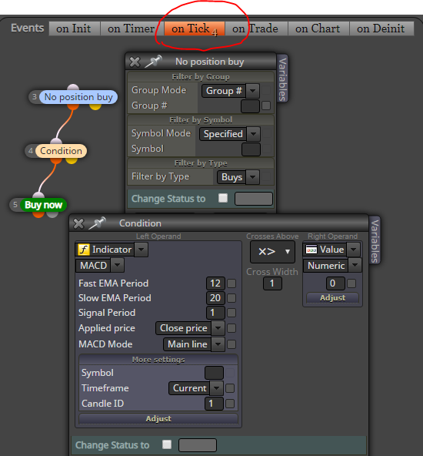This screenshot has width=423, height=456.
Task: Edit the Slow EMA Period value 20
Action: tap(215, 298)
